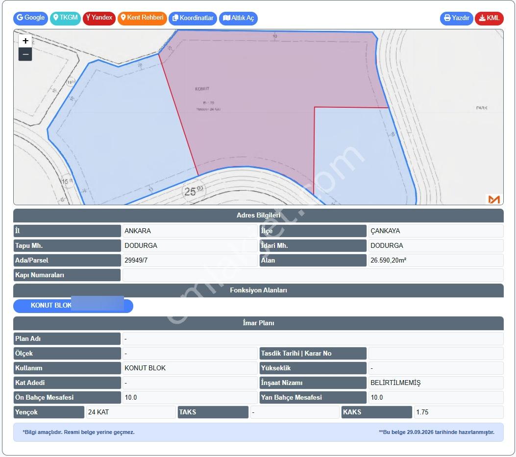
Task: Click the PARK label on the map
Action: click(481, 108)
